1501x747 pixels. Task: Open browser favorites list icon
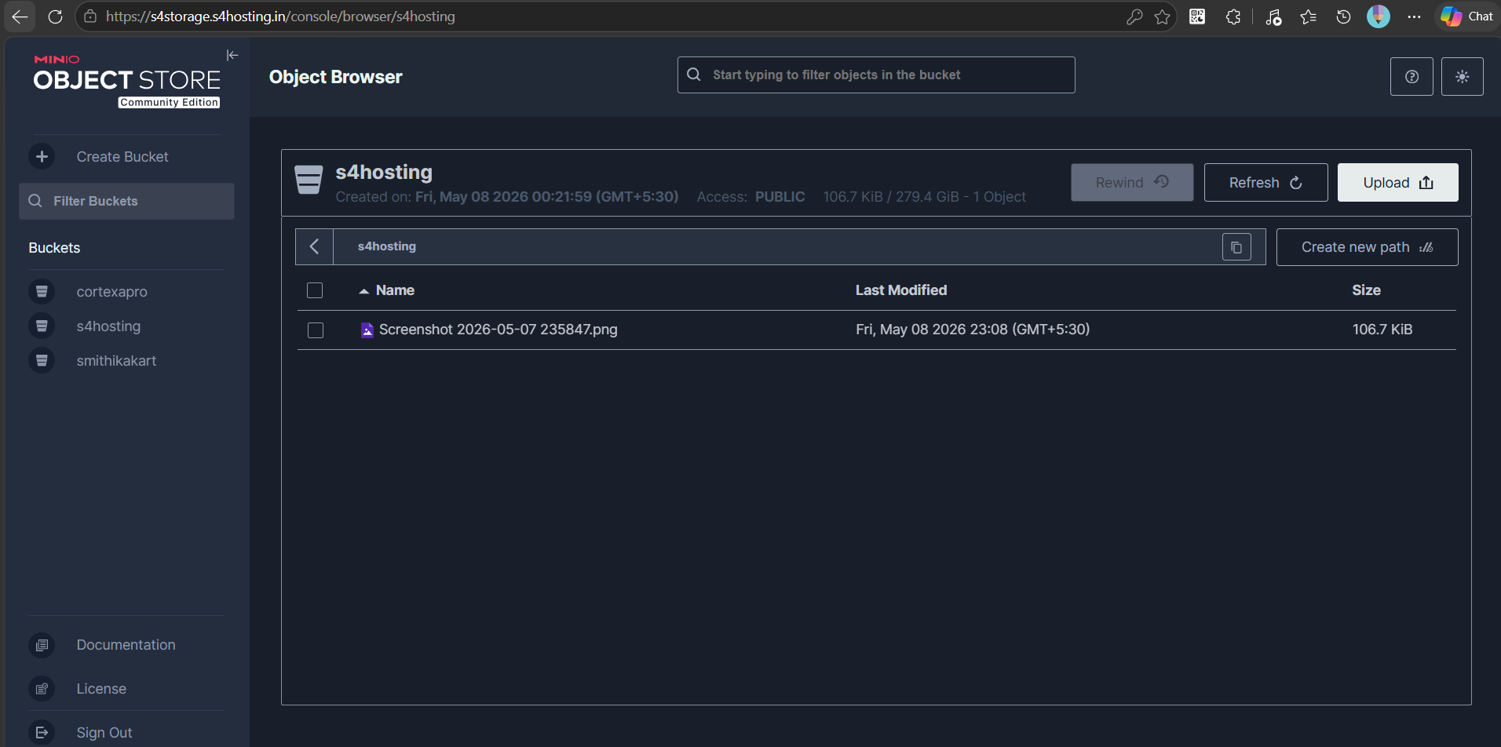(x=1308, y=16)
